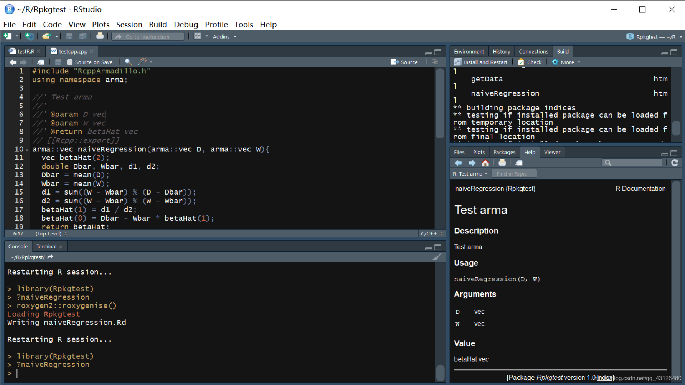Image resolution: width=685 pixels, height=385 pixels.
Task: Go to Help home page
Action: (485, 163)
